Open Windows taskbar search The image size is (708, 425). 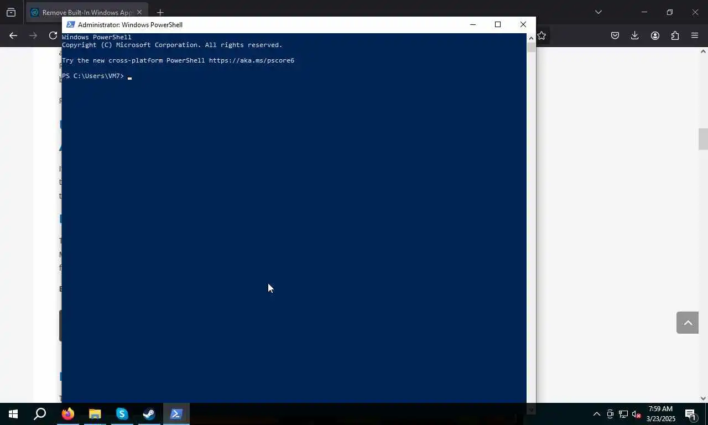[x=40, y=414]
